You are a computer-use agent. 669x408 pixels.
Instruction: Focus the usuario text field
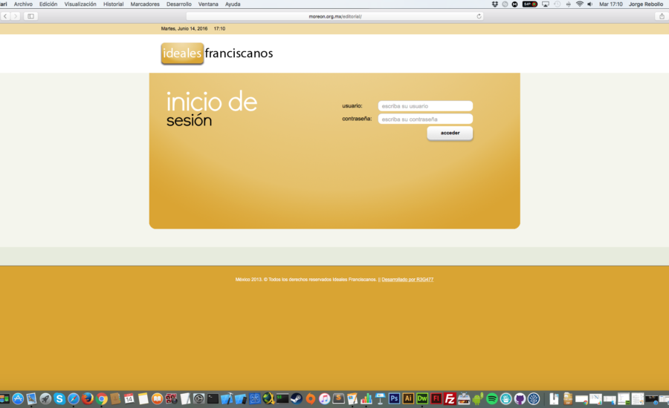(x=425, y=106)
